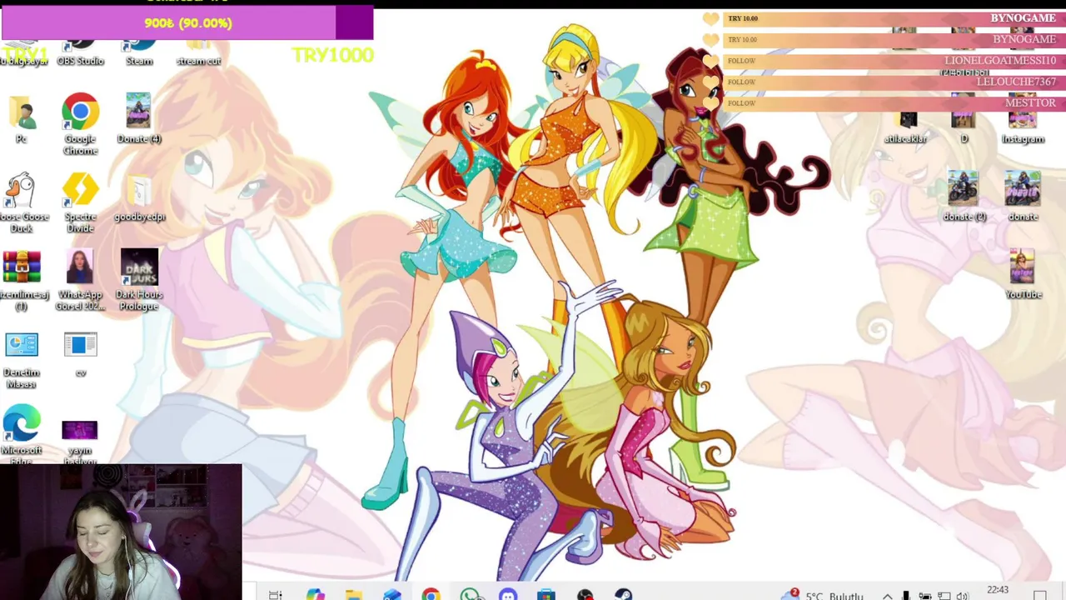Open the goodbyedpi folder
This screenshot has height=600, width=1066.
coord(139,198)
